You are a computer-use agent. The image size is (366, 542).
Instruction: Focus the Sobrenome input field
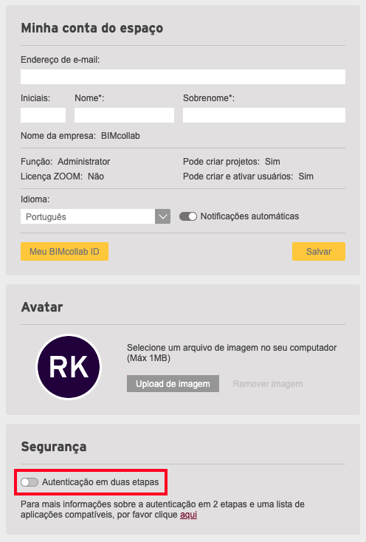coord(264,115)
